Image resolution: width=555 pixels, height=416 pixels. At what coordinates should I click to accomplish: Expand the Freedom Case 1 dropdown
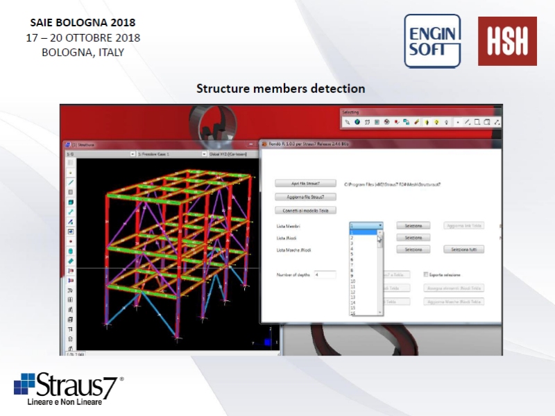point(205,154)
